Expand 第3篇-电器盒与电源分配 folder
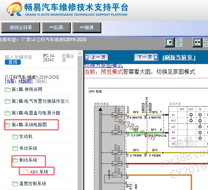208x190 pixels. pos(36,113)
